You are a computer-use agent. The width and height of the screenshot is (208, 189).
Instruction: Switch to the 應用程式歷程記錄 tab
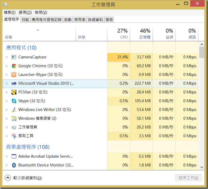[x=46, y=20]
